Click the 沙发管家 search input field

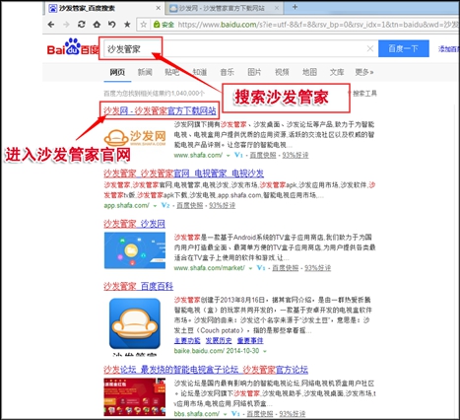click(240, 48)
